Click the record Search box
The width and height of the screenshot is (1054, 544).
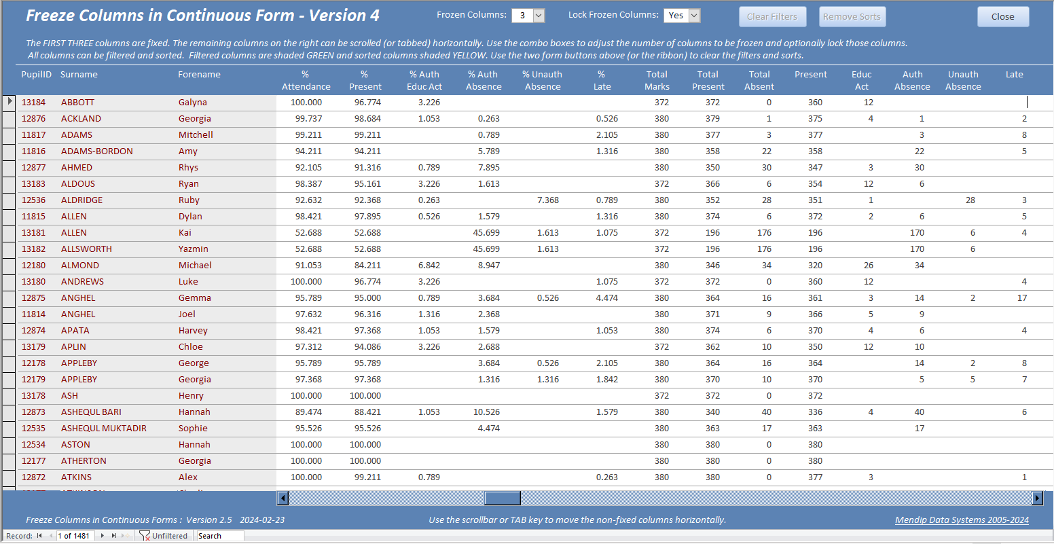220,536
